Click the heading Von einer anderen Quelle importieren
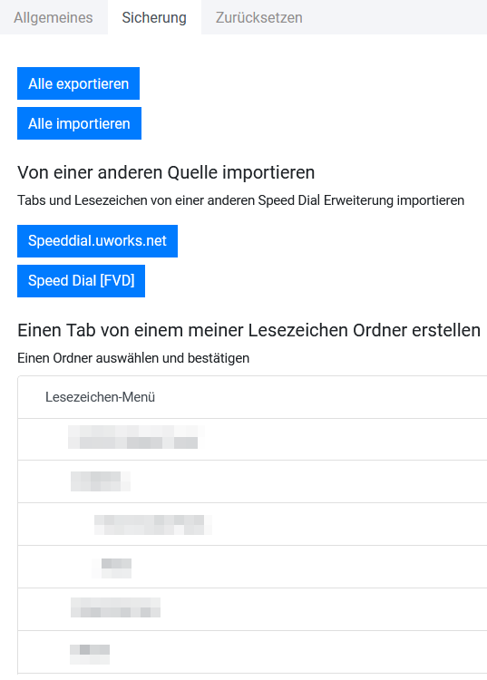This screenshot has height=680, width=487. point(166,172)
